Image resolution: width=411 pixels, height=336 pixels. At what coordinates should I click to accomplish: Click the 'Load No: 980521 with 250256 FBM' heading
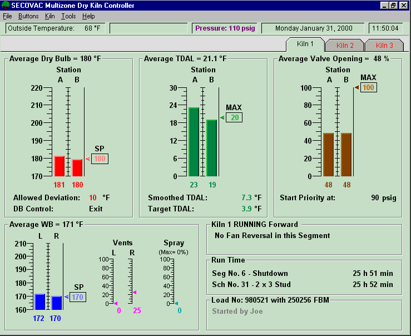tap(270, 300)
